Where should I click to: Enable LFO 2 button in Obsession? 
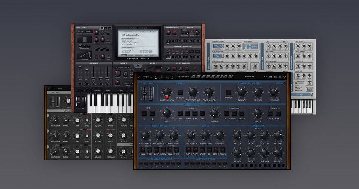pyautogui.click(x=152, y=113)
